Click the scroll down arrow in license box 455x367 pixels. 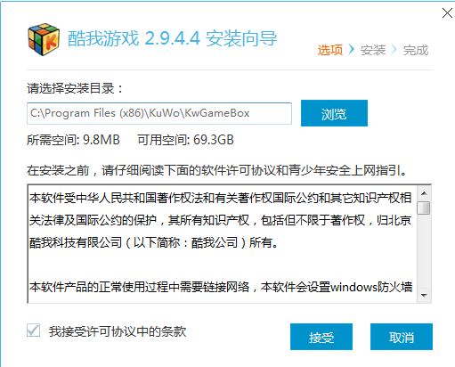(x=424, y=296)
